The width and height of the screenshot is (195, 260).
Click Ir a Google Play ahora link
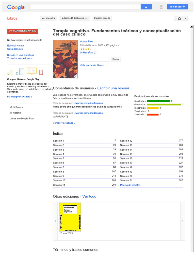pyautogui.click(x=20, y=97)
